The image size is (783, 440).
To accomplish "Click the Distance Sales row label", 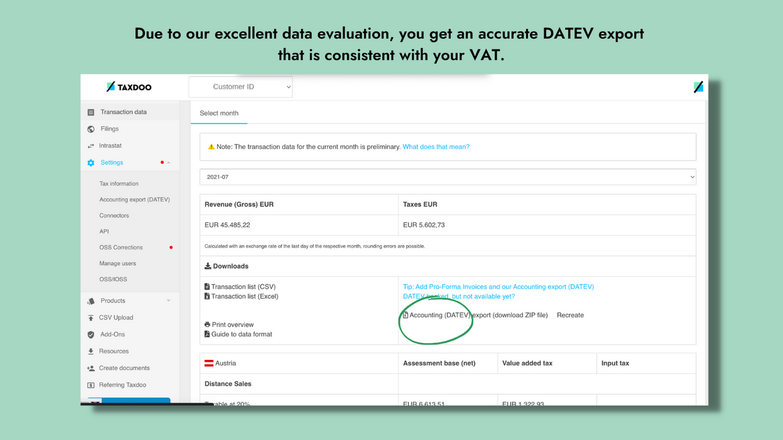I will tap(228, 384).
